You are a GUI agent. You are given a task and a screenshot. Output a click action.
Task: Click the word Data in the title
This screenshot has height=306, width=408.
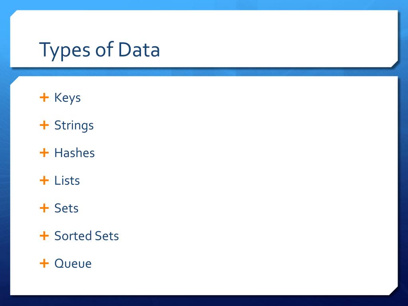139,49
